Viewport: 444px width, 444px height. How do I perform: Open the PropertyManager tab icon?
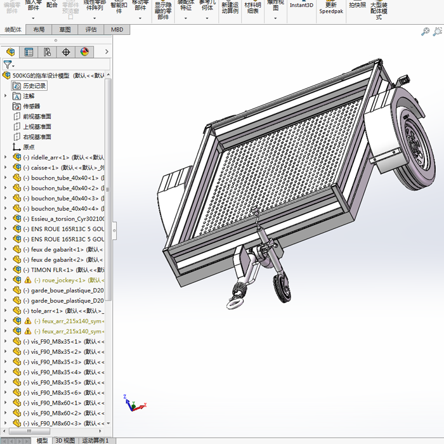(29, 52)
